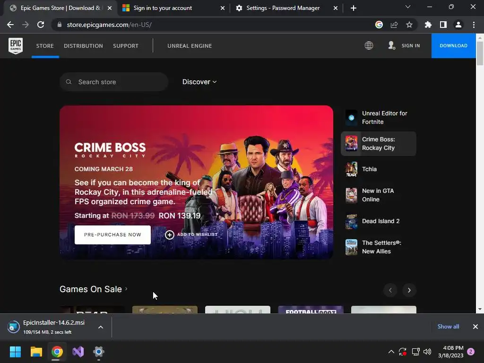This screenshot has height=363, width=484.
Task: Select Unreal Editor for Fortnite in the carousel list
Action: click(x=379, y=118)
